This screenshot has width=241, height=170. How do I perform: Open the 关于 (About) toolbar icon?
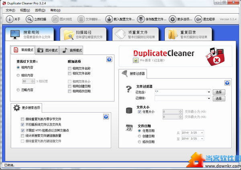[9, 19]
